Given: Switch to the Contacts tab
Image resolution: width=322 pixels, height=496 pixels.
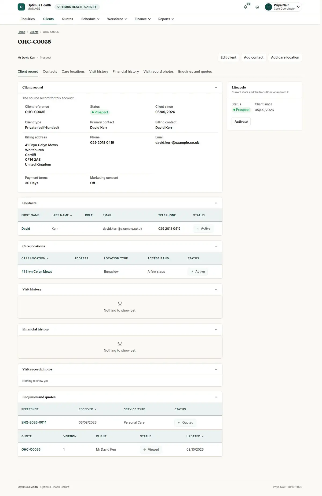Looking at the screenshot, I should (x=50, y=72).
